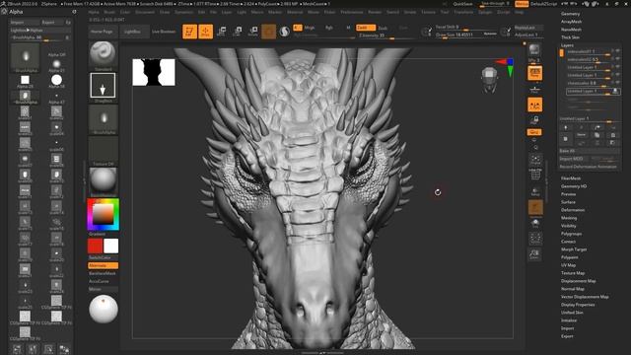Image resolution: width=631 pixels, height=355 pixels.
Task: Open the Home Page tab
Action: [x=102, y=32]
